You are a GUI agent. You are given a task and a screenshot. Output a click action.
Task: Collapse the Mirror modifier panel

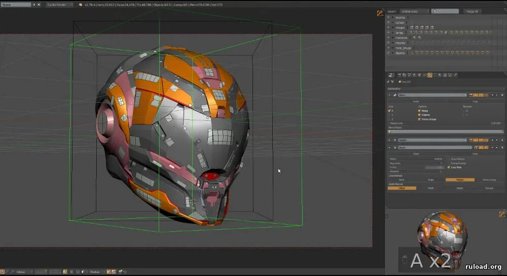pos(389,95)
